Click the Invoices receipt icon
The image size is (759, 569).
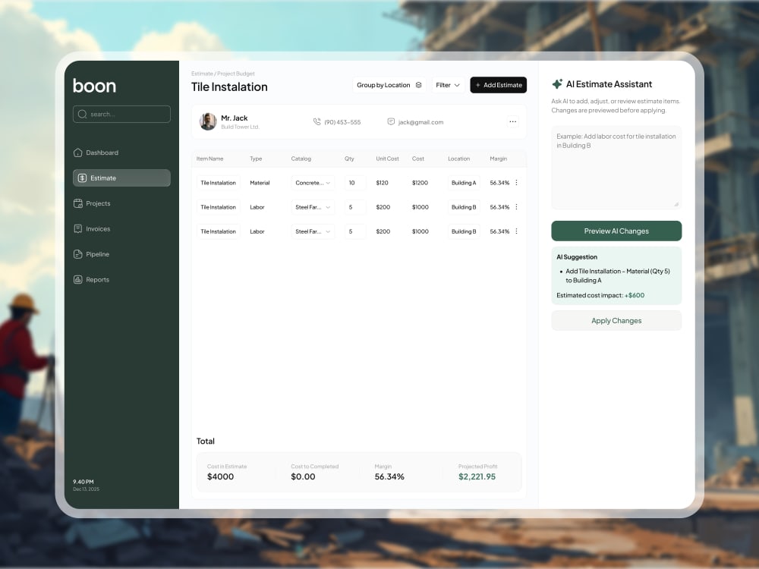tap(78, 229)
